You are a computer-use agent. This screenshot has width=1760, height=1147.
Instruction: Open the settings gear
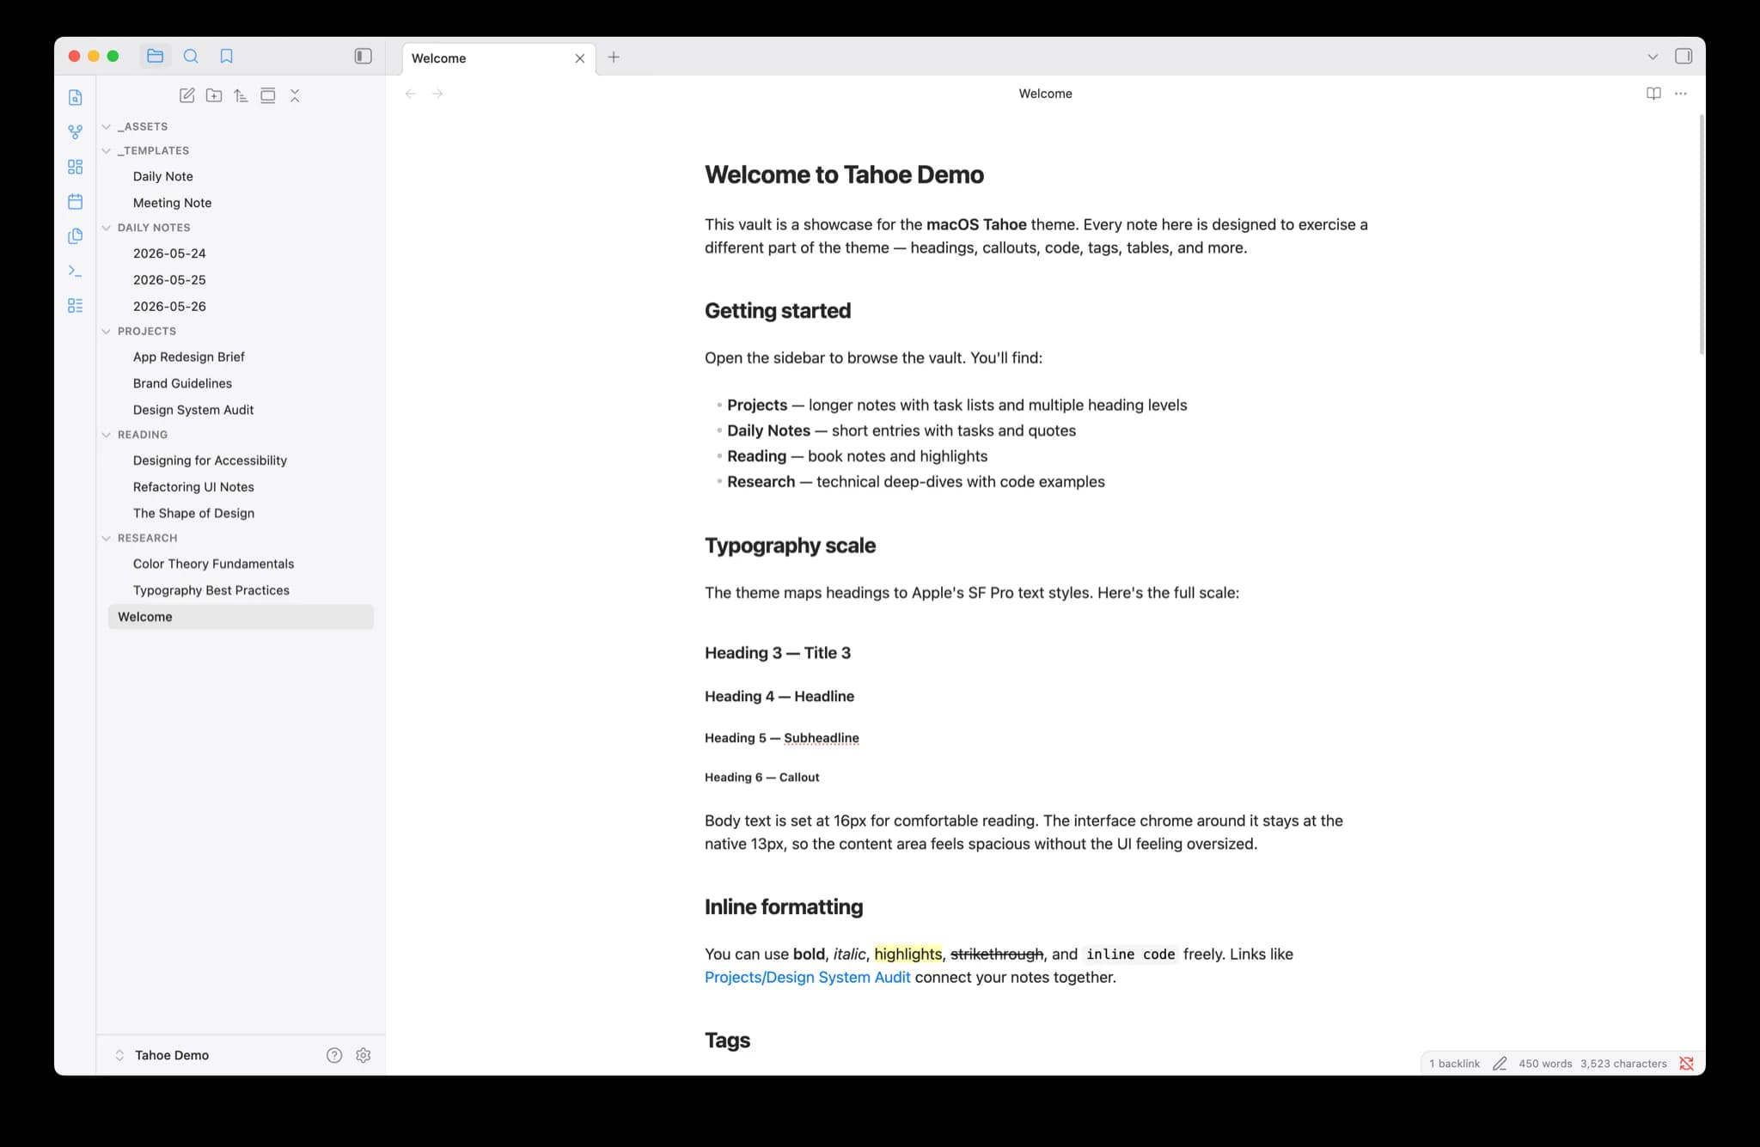pyautogui.click(x=364, y=1055)
